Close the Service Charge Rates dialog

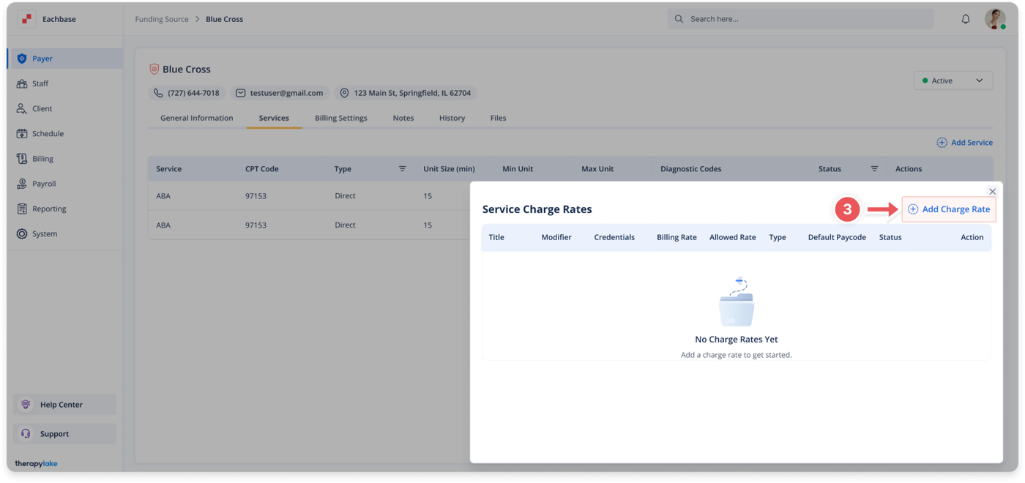[992, 192]
